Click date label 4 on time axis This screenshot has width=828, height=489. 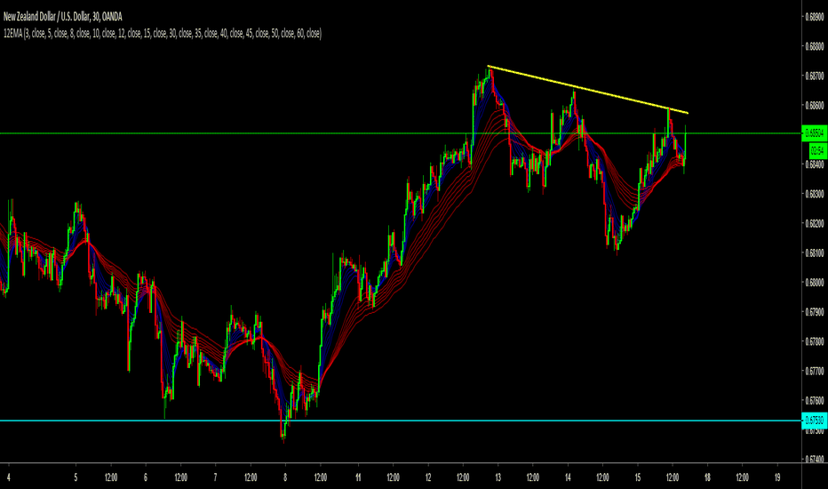coord(9,477)
